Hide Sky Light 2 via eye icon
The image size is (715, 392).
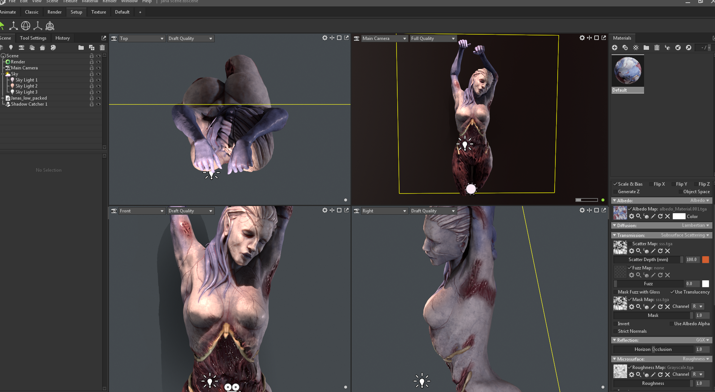click(98, 86)
